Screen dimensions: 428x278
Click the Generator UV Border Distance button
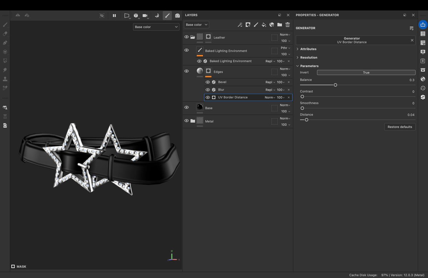pyautogui.click(x=352, y=40)
